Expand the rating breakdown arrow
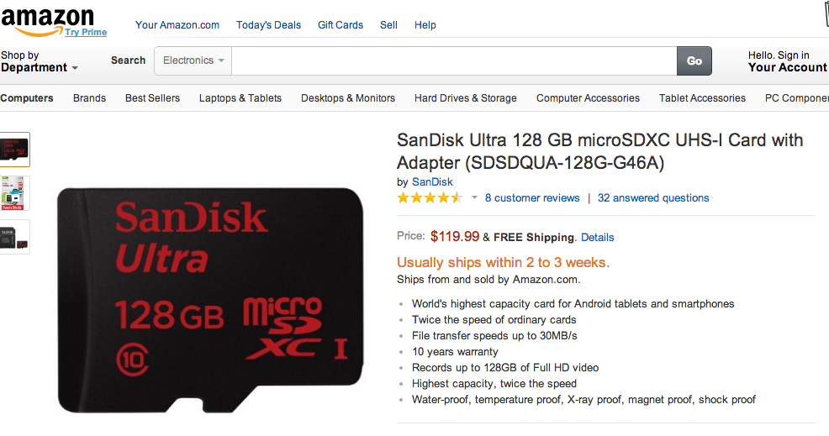 (474, 198)
